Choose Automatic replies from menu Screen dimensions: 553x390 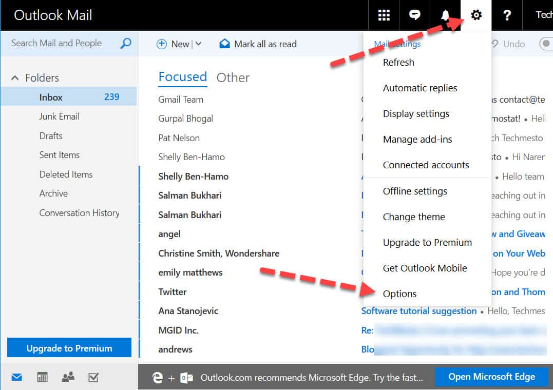[x=419, y=88]
